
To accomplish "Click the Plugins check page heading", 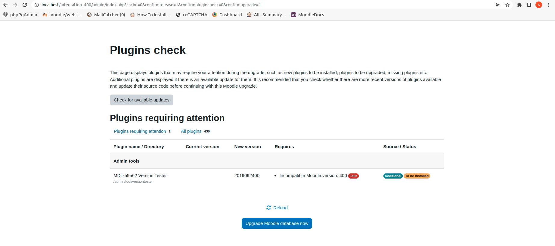I will pos(148,50).
